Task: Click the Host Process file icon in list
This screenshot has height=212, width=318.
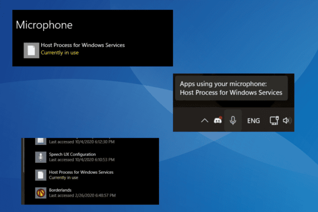Action: tap(41, 175)
